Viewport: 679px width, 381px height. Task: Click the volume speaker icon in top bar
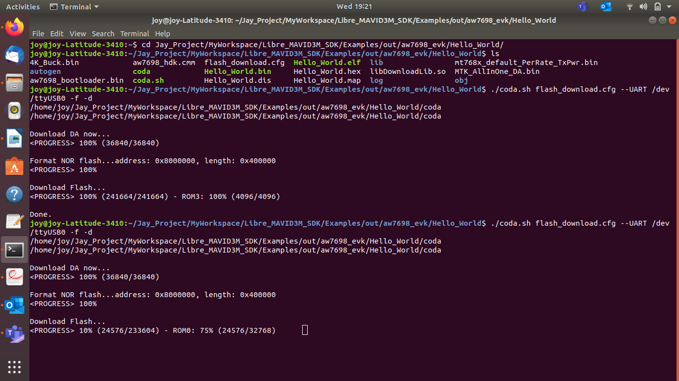tap(643, 7)
